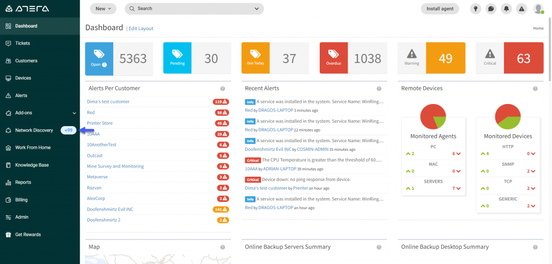Image resolution: width=552 pixels, height=264 pixels.
Task: Open Tickets in the sidebar
Action: pos(22,43)
